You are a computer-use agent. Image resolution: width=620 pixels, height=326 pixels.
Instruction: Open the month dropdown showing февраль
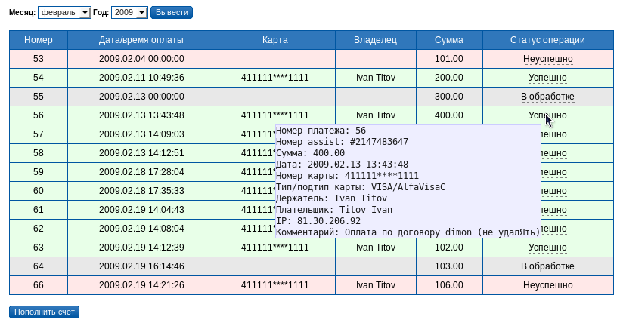(64, 13)
